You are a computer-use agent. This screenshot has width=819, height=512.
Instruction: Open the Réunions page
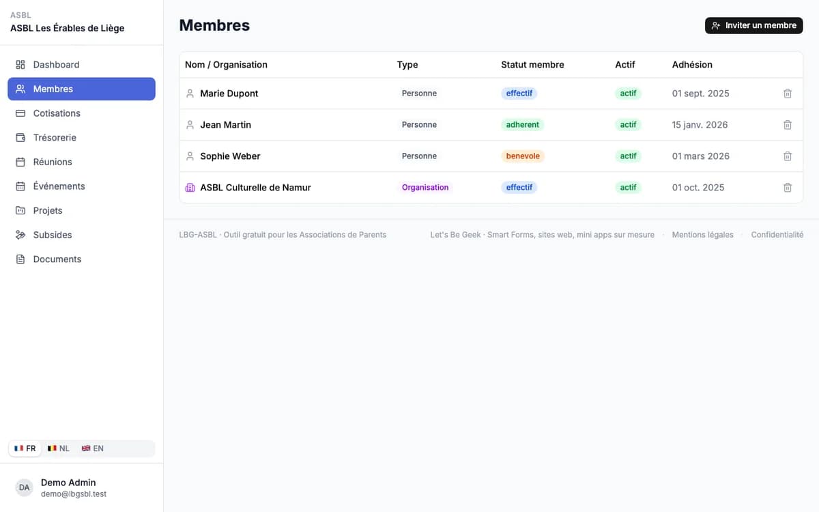pyautogui.click(x=81, y=162)
